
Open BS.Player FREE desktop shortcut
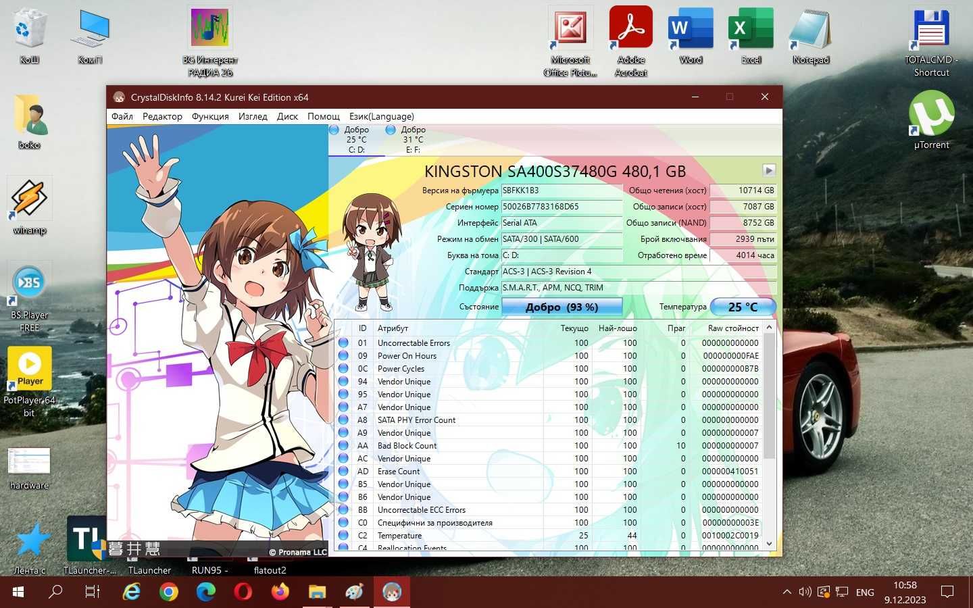coord(29,297)
